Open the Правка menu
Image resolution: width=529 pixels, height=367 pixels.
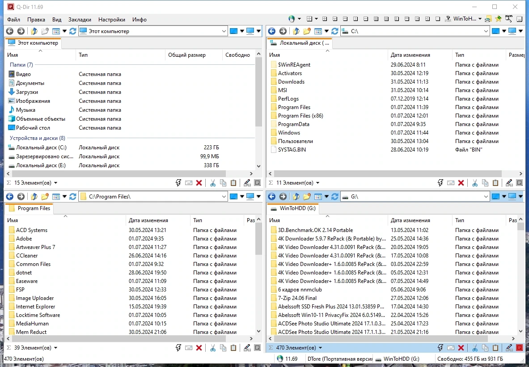pos(36,20)
